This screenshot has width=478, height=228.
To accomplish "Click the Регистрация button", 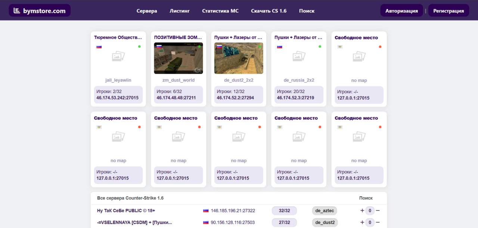I will (x=448, y=11).
